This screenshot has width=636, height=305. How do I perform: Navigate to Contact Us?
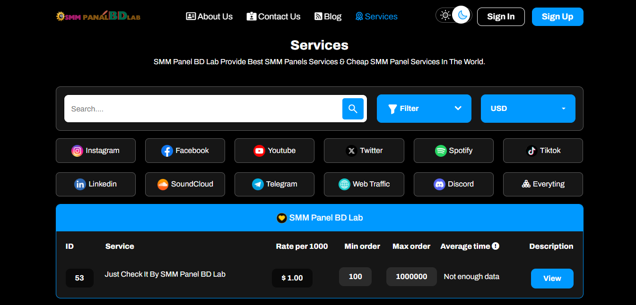point(273,17)
